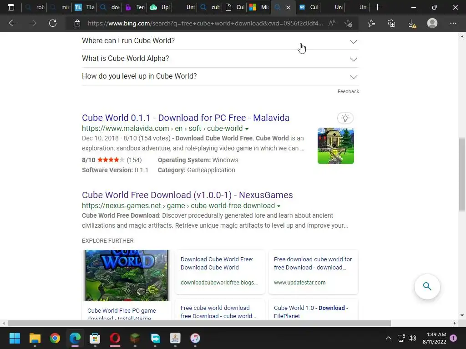Open 'Cube World Free Download (v1.0.0-1) - NexusGames'
Image resolution: width=466 pixels, height=349 pixels.
pyautogui.click(x=187, y=195)
